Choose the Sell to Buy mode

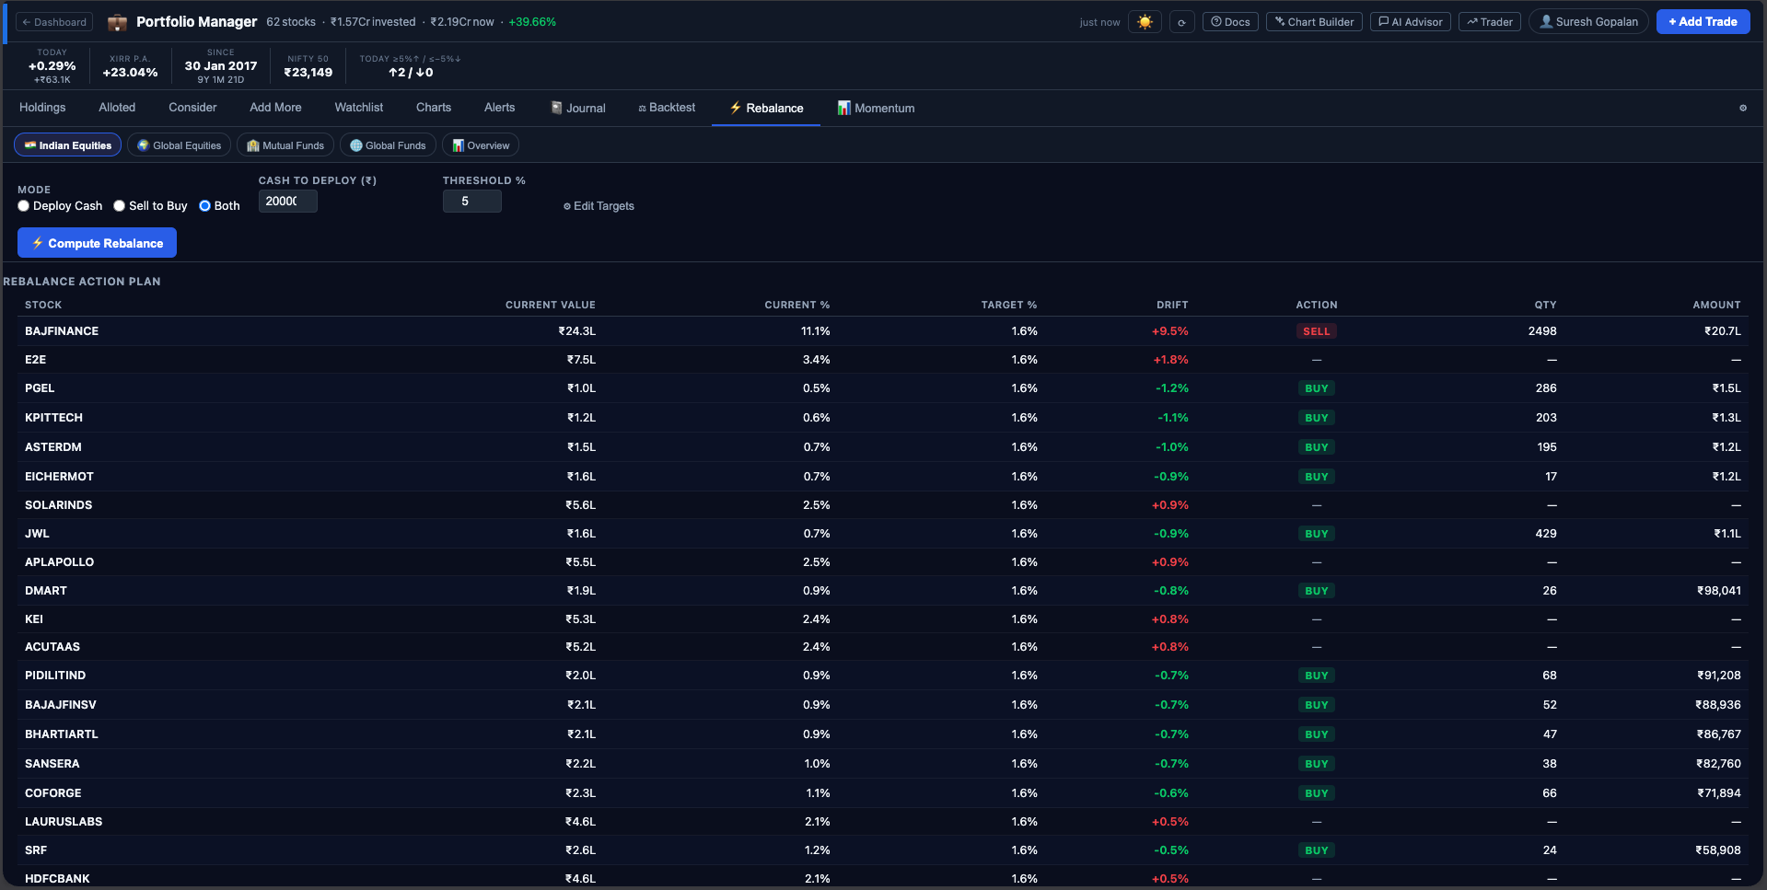pos(118,205)
